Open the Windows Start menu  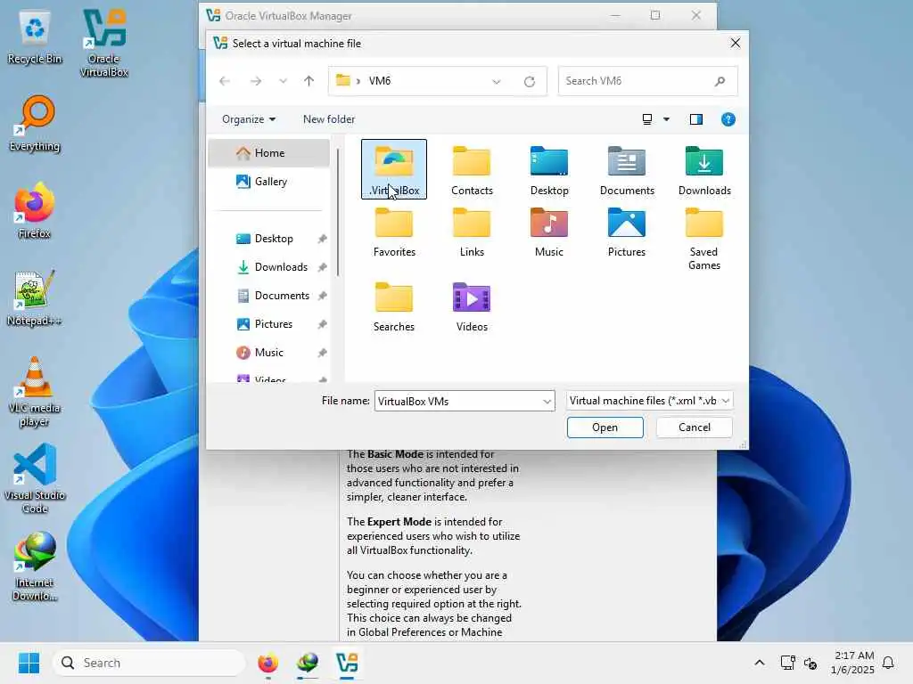point(29,663)
